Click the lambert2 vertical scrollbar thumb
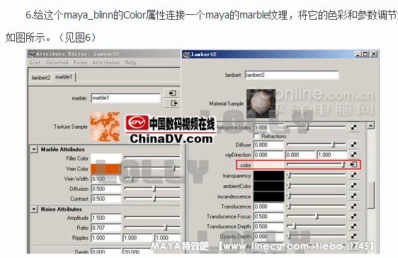Image resolution: width=398 pixels, height=258 pixels. 371,195
